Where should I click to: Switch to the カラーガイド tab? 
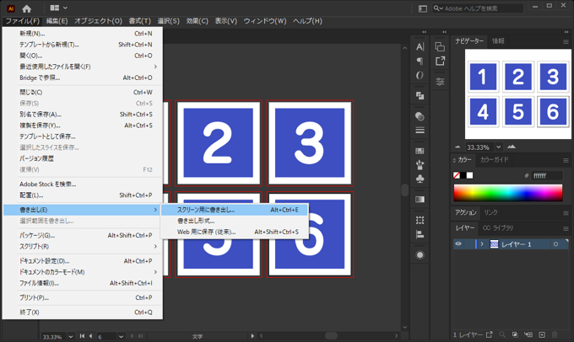(494, 160)
